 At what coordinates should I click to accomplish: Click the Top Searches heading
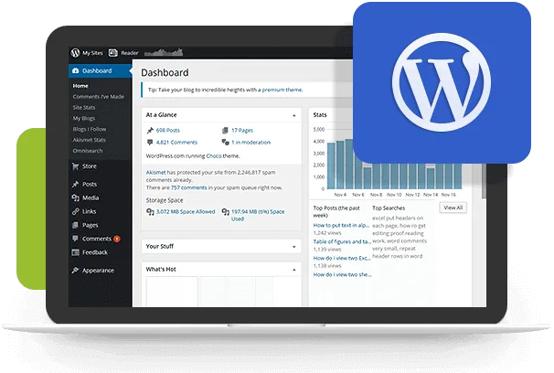389,208
